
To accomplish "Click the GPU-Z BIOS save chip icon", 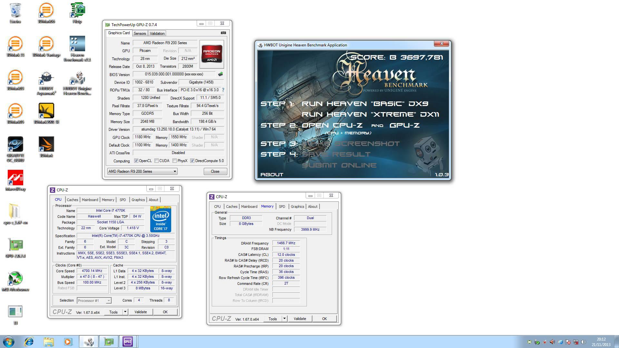I will (221, 74).
